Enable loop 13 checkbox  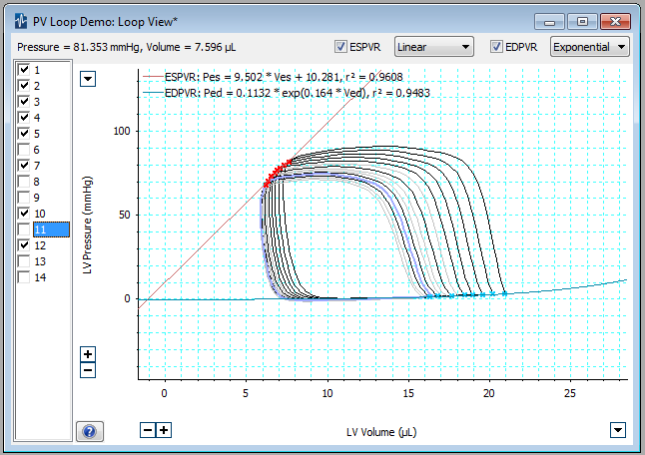click(24, 261)
